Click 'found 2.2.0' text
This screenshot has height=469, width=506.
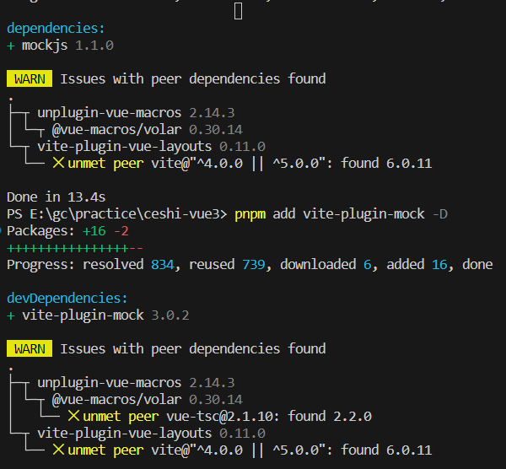coord(330,416)
